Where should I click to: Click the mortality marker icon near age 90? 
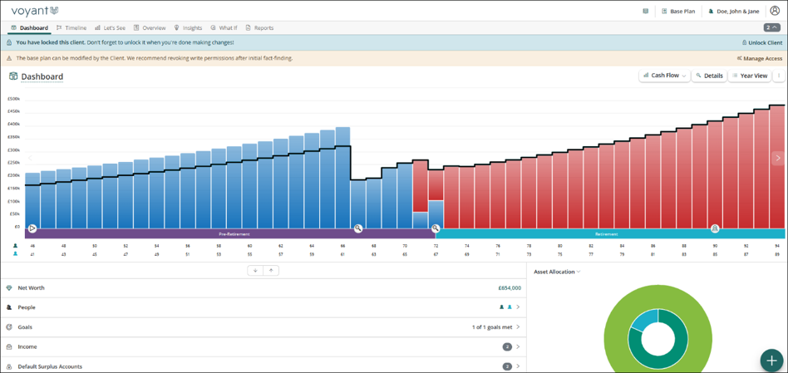715,228
